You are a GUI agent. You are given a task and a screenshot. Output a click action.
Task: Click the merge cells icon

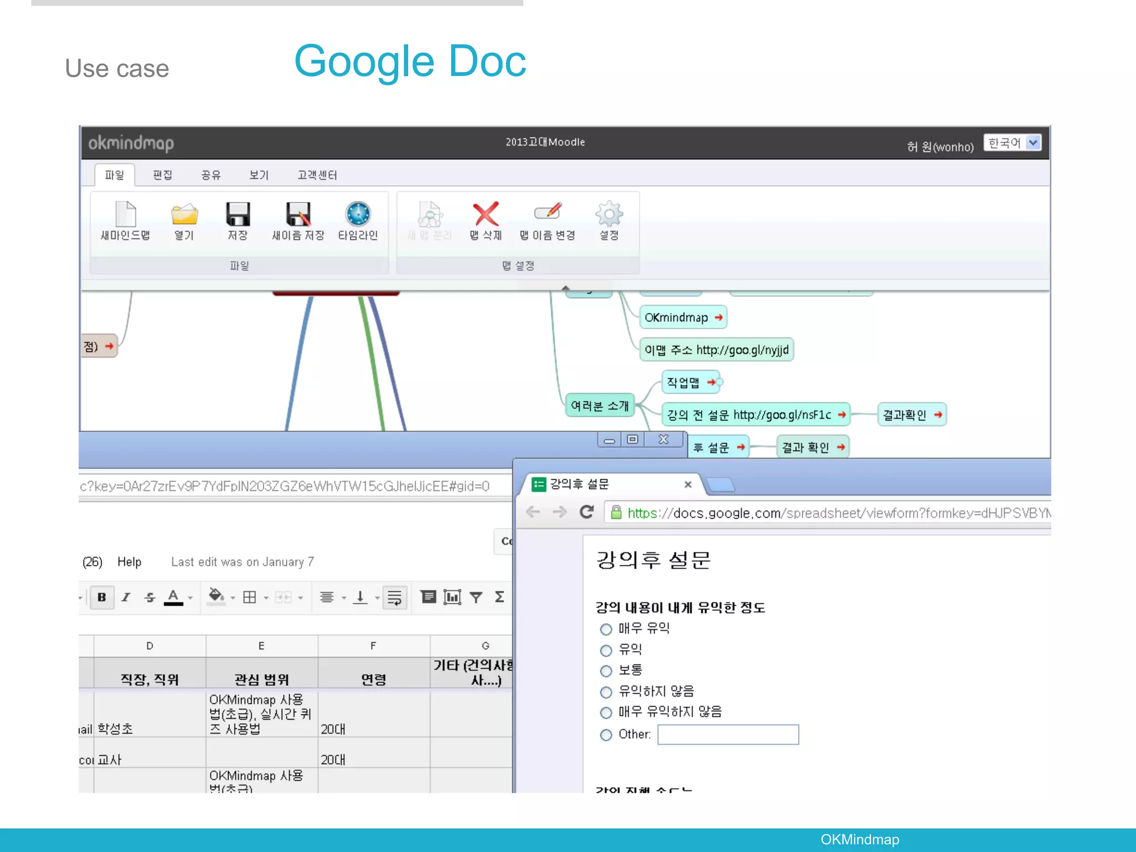pyautogui.click(x=283, y=597)
